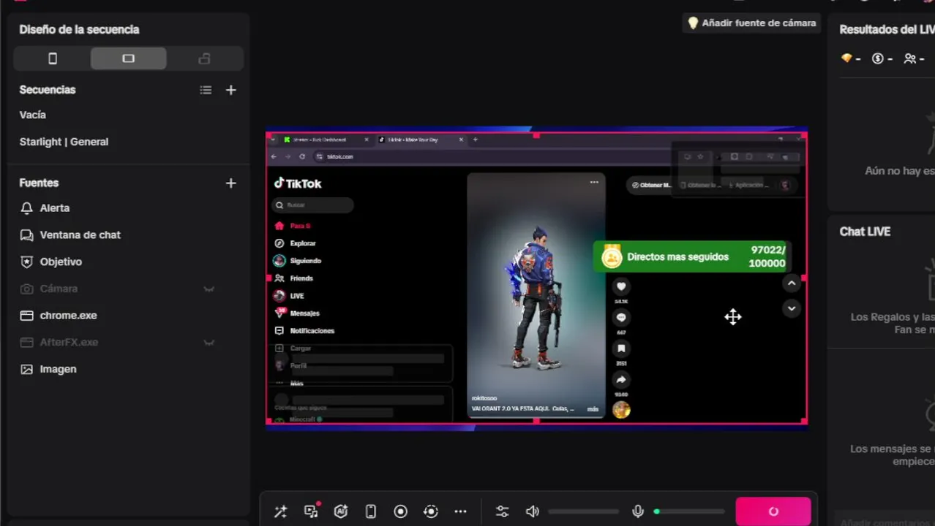Mute the microphone

click(x=638, y=512)
